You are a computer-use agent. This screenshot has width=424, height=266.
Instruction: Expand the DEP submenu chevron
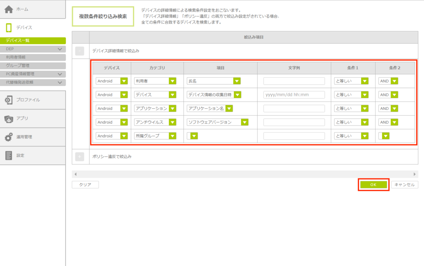(x=60, y=49)
